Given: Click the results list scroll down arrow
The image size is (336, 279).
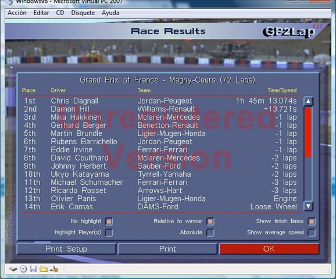Looking at the screenshot, I should tap(308, 206).
